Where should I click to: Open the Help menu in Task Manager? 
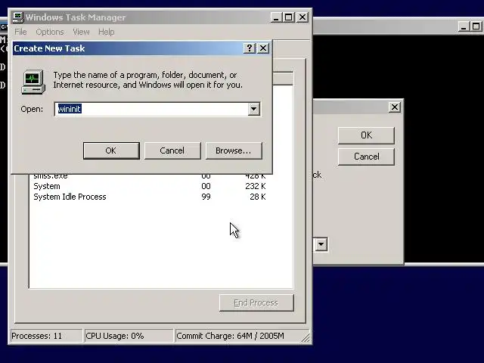point(106,32)
